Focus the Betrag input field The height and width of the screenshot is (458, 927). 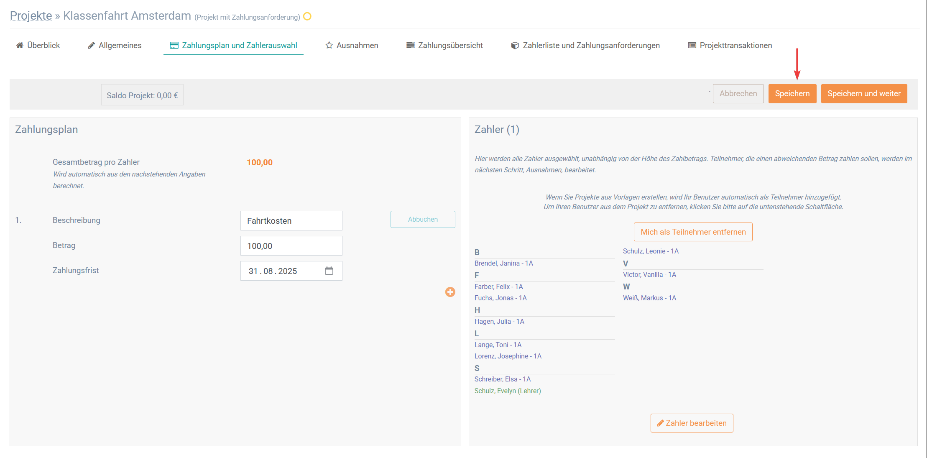(x=291, y=246)
